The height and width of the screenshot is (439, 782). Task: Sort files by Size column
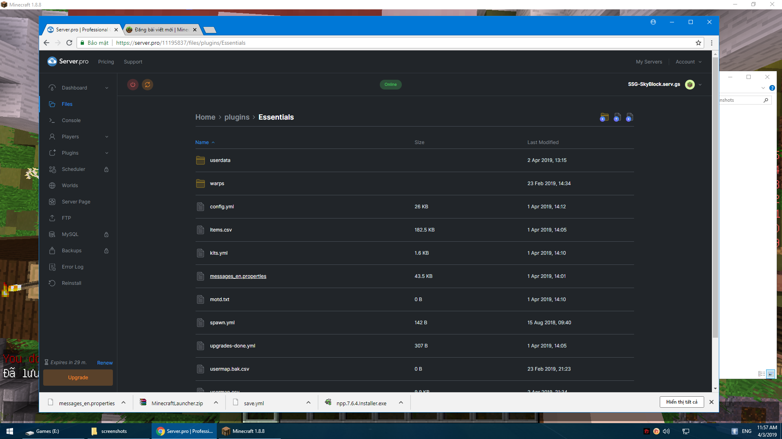(x=419, y=142)
